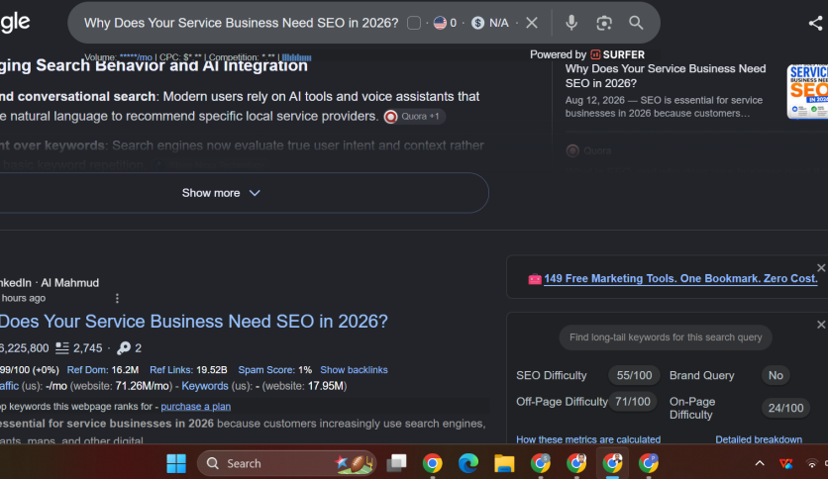The image size is (828, 479).
Task: Click On-Page Difficulty 24/100 value
Action: tap(785, 408)
